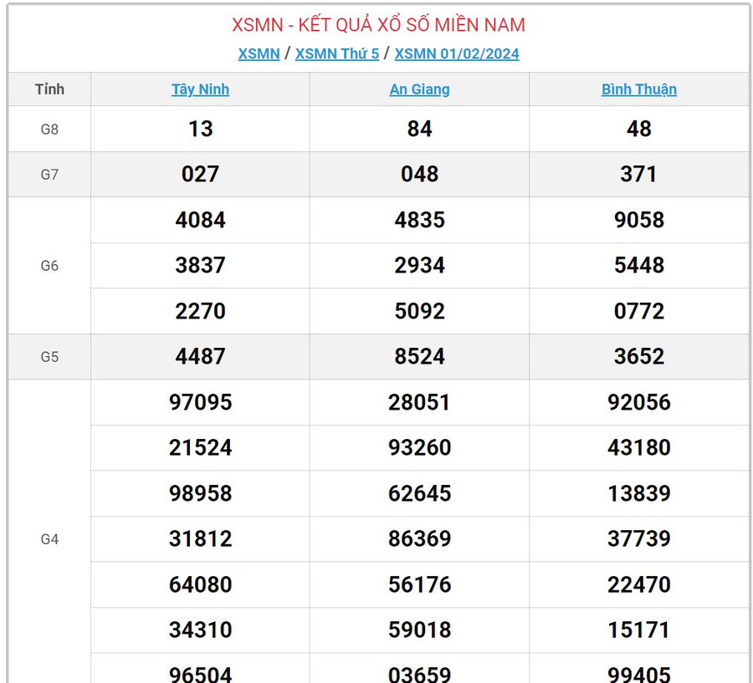This screenshot has height=683, width=753.
Task: Click the Tỉnh column header cell
Action: [49, 89]
